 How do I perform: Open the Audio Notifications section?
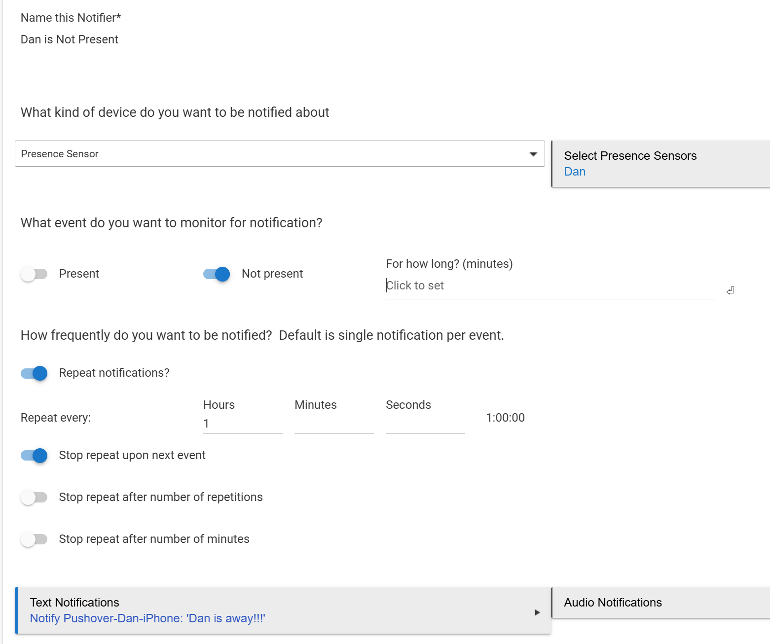click(660, 603)
